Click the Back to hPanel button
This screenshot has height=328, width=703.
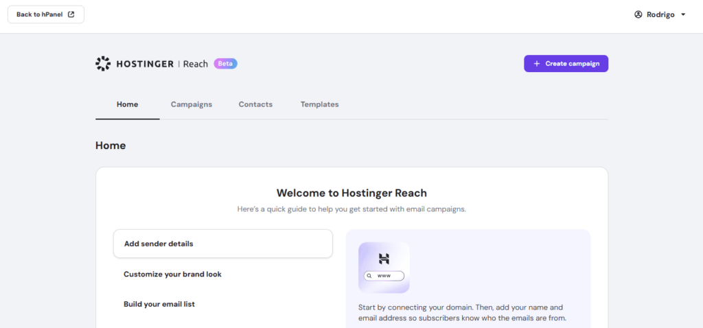[45, 14]
